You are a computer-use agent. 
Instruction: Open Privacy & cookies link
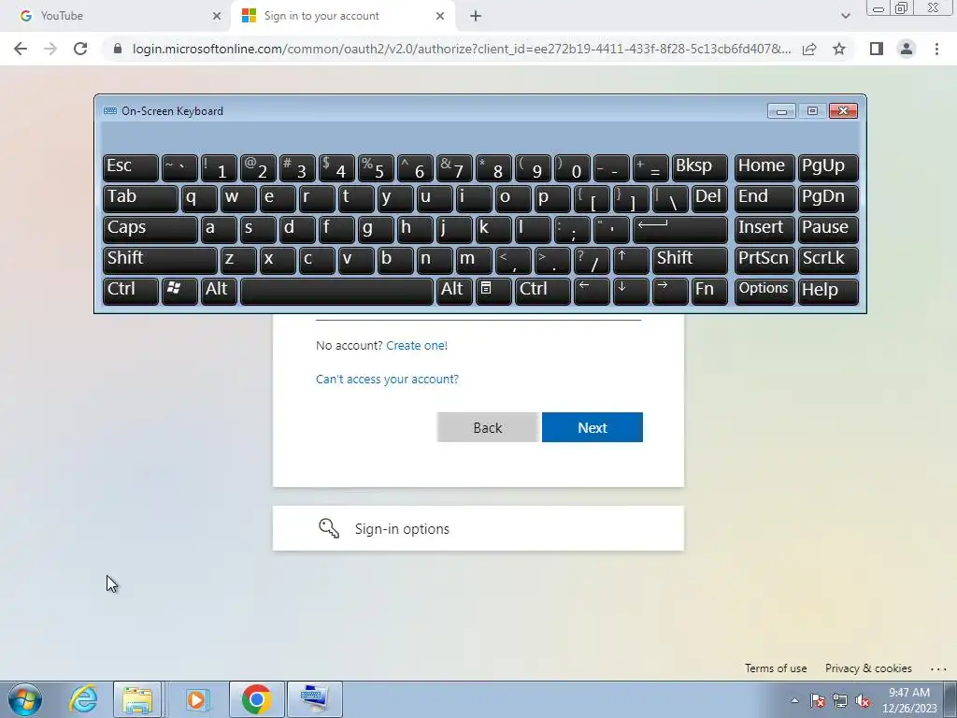[x=868, y=668]
